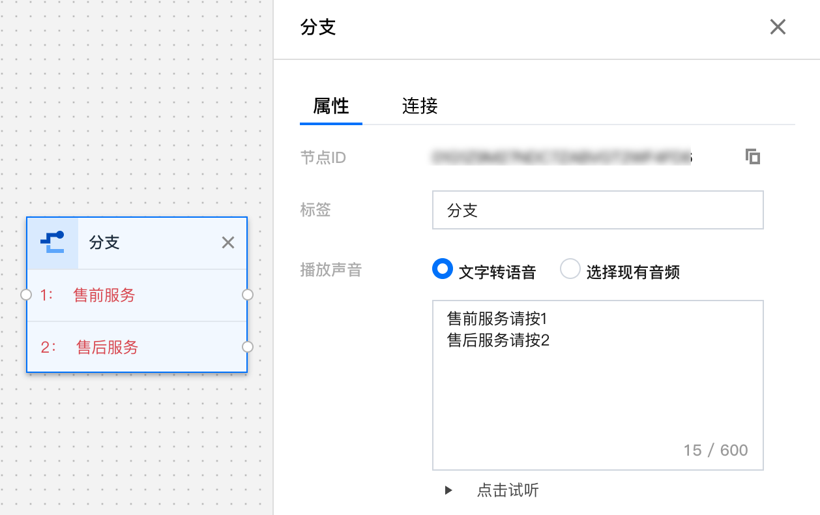
Task: Click the "2:" key number in the node
Action: click(48, 347)
